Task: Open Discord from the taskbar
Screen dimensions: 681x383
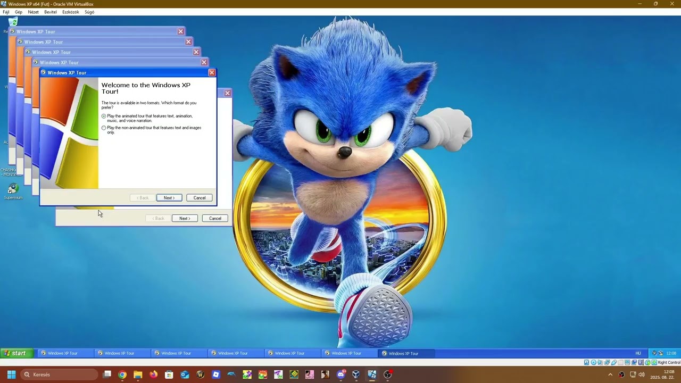Action: point(341,374)
